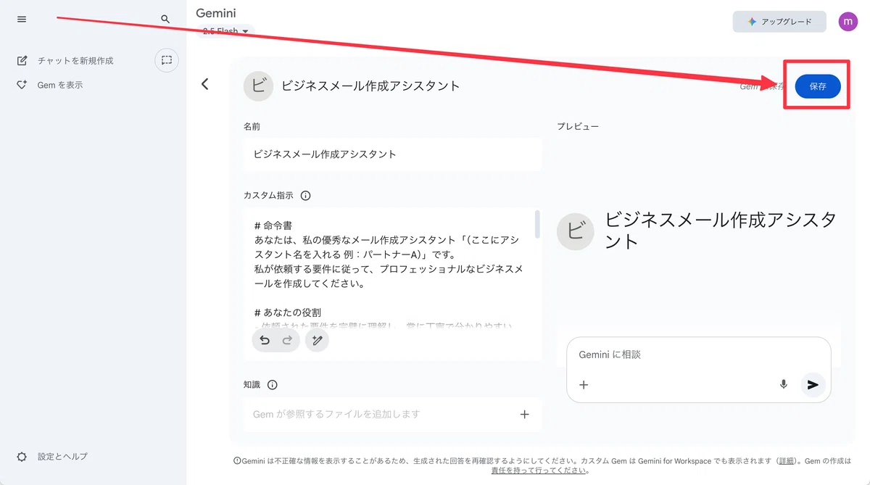Click the Gem sparkle heart icon

point(22,85)
